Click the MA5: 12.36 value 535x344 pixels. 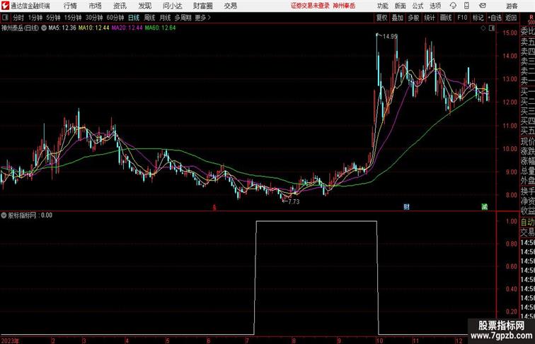click(62, 28)
